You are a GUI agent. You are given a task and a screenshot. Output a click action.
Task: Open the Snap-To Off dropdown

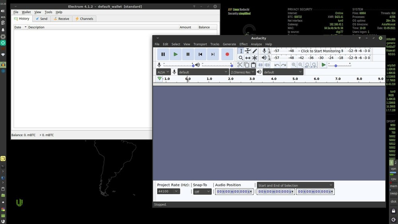tap(202, 191)
